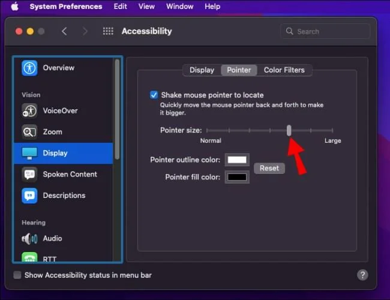
Task: Minimize the Accessibility window
Action: (x=30, y=31)
